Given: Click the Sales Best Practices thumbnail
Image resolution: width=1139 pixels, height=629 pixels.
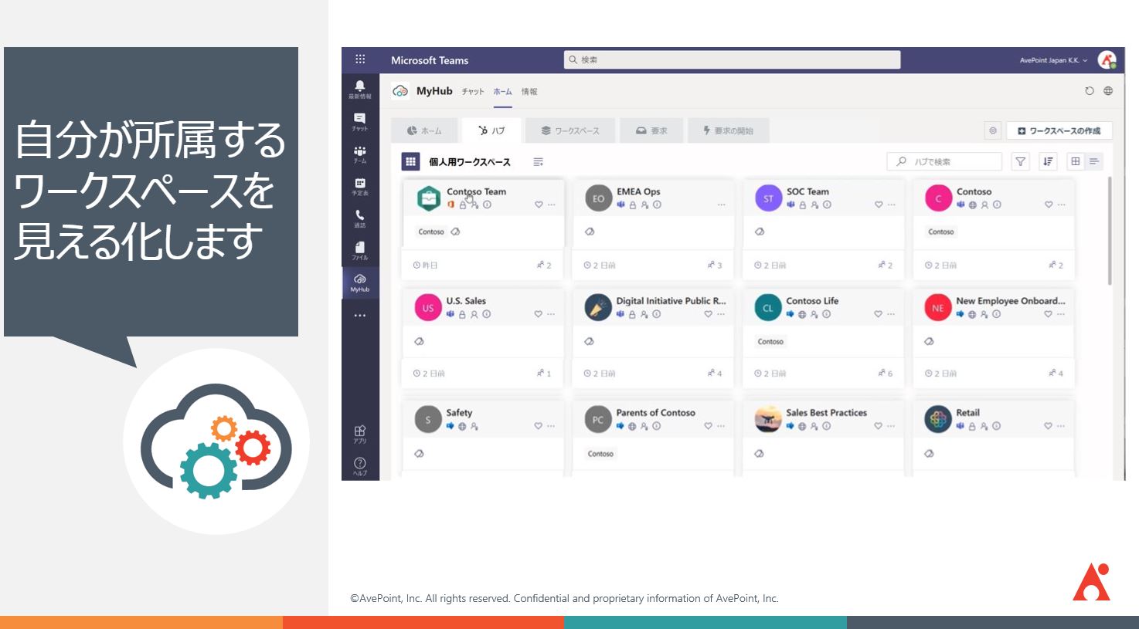Looking at the screenshot, I should point(768,419).
